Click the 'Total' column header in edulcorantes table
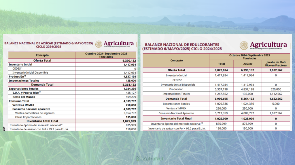Screen dimensions: 295x165 222,64
